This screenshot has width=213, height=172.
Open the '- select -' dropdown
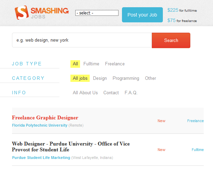coord(97,13)
